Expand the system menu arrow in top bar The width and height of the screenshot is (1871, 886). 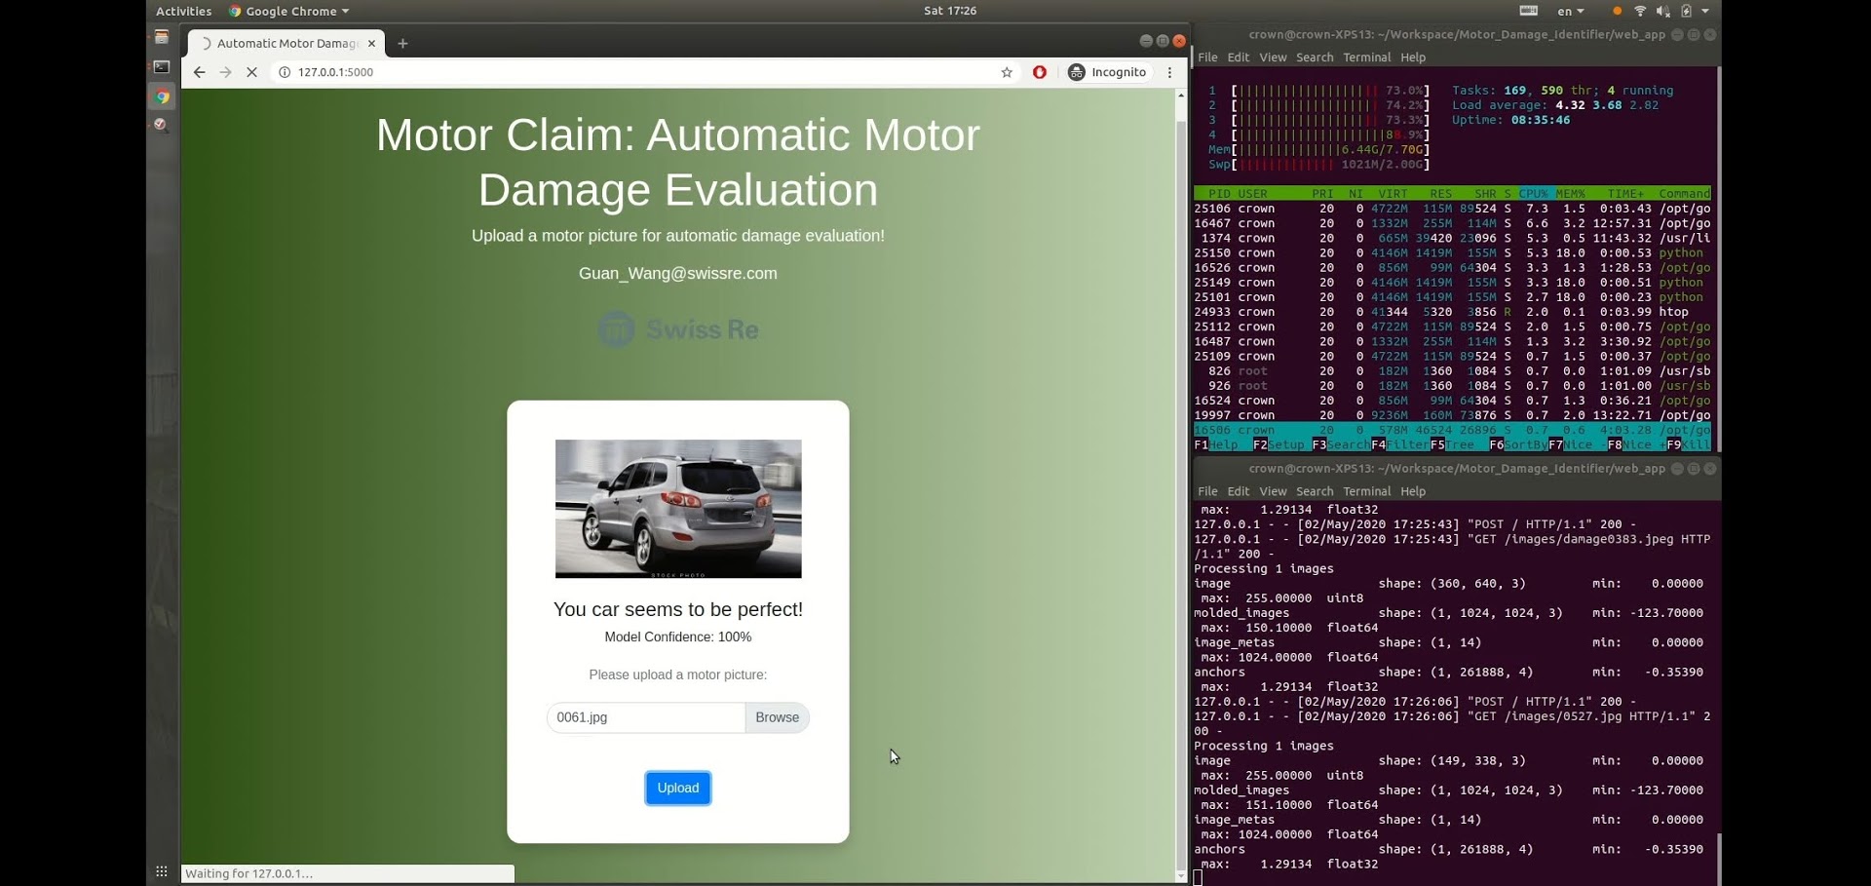coord(1705,11)
